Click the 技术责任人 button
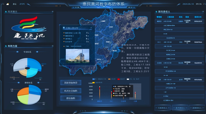206x114 pixels. 179,108
